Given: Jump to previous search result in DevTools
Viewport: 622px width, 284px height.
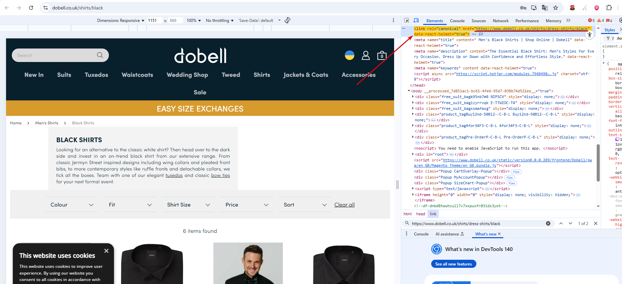Looking at the screenshot, I should tap(561, 223).
